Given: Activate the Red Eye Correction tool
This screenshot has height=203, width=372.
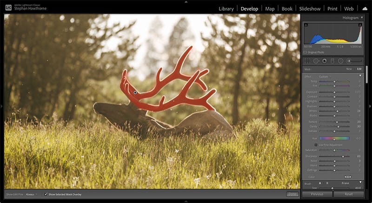Looking at the screenshot, I should pos(324,61).
